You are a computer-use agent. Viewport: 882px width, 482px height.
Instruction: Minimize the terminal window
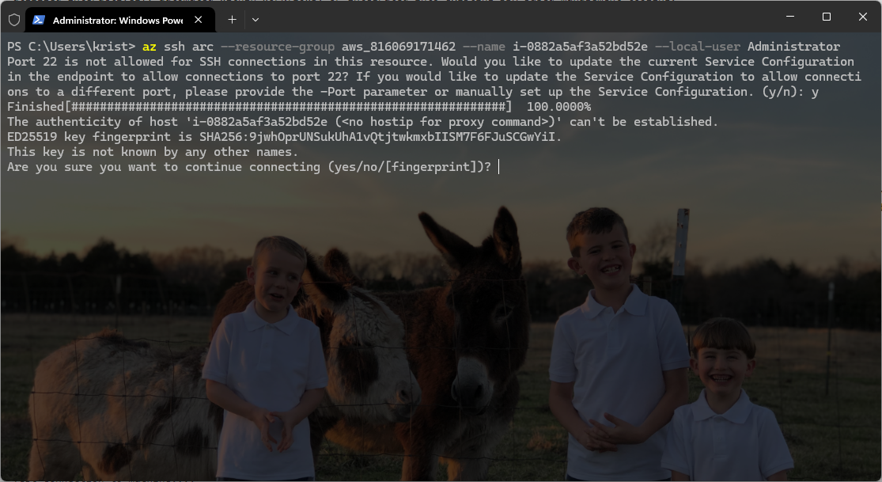tap(789, 17)
